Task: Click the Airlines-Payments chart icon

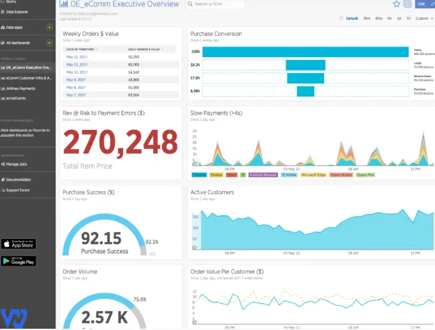Action: (3, 89)
